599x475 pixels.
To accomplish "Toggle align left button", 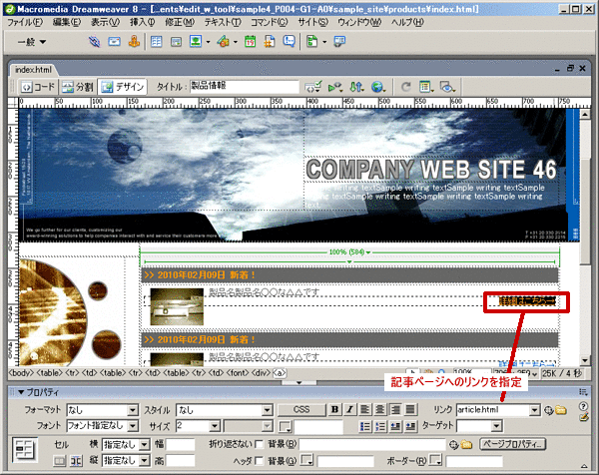I will coord(364,410).
